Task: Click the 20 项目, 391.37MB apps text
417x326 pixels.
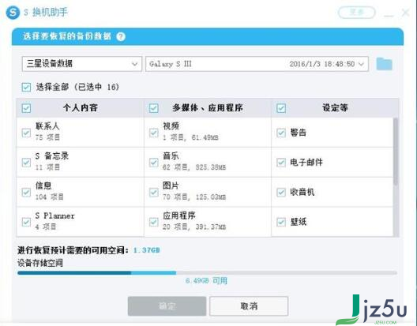Action: (x=194, y=227)
